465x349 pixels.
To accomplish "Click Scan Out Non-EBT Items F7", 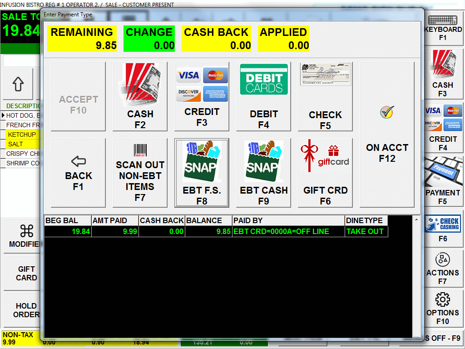I will 140,173.
